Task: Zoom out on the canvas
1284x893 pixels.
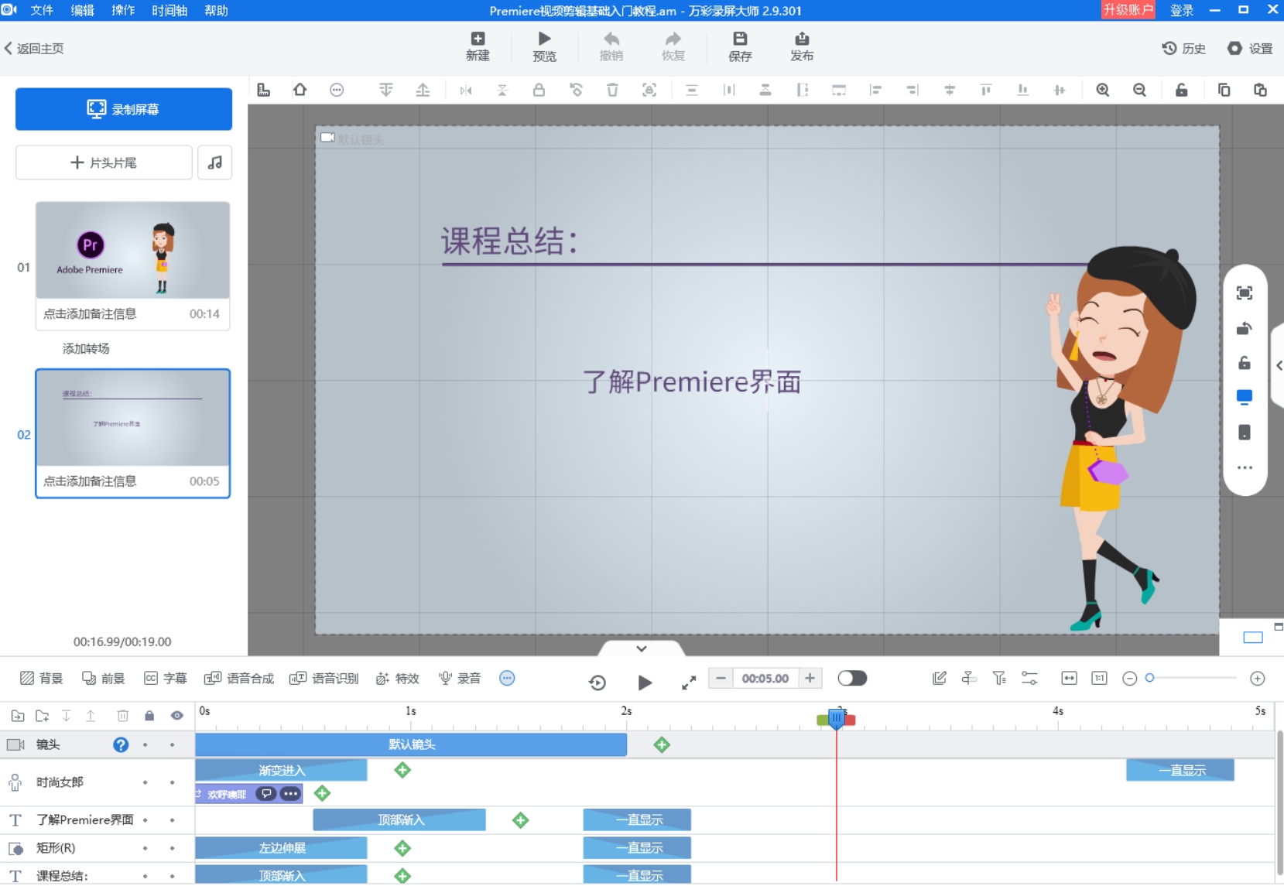Action: 1139,90
